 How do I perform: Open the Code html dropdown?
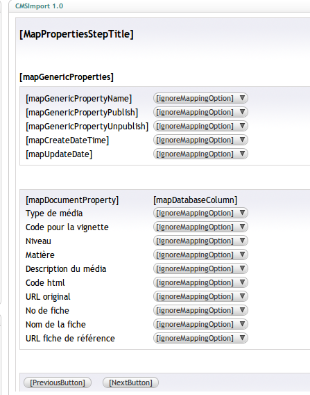click(x=200, y=282)
